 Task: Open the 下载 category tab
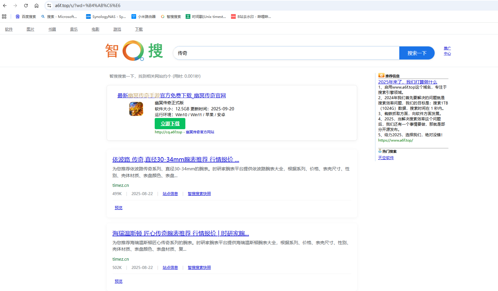[139, 29]
